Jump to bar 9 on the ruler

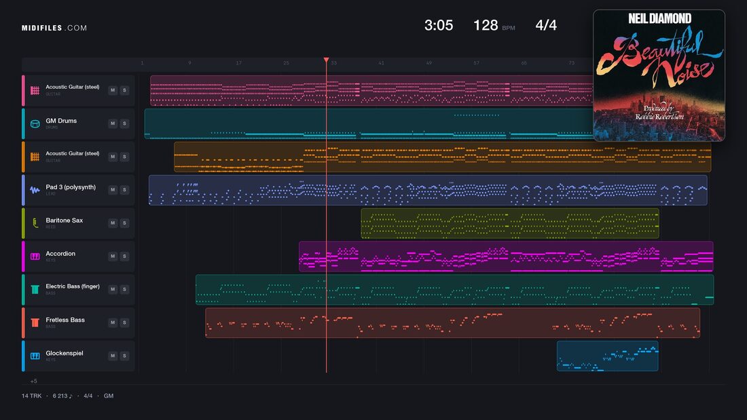[189, 63]
